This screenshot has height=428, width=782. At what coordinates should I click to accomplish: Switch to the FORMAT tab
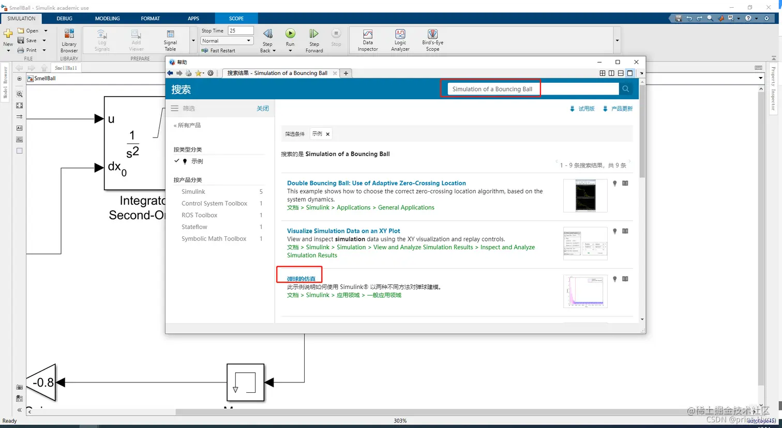[151, 19]
